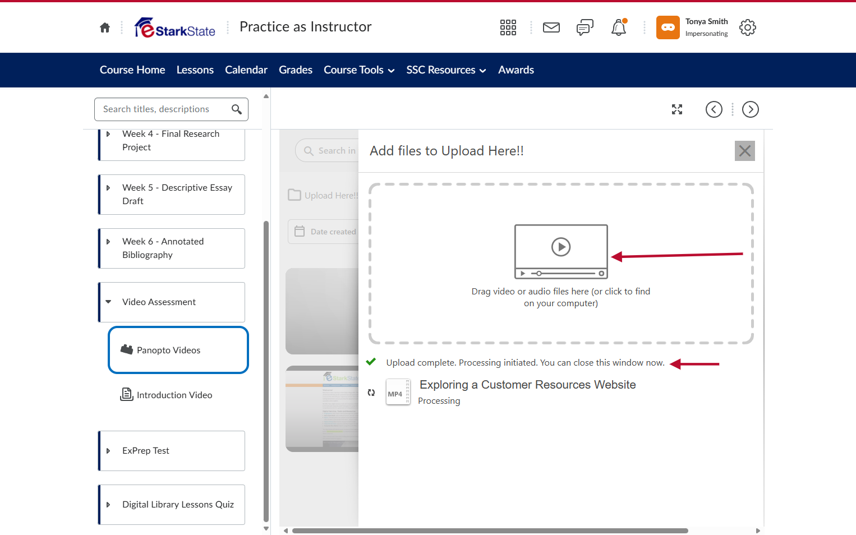Open the message alerts envelope icon
The height and width of the screenshot is (535, 856).
click(x=551, y=27)
